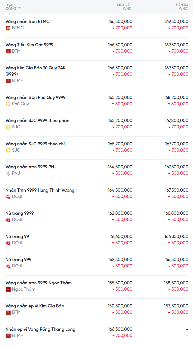This screenshot has height=345, width=193.
Task: Click BTMH logo under Vàng Tiểu Kim Cát
Action: [8, 51]
